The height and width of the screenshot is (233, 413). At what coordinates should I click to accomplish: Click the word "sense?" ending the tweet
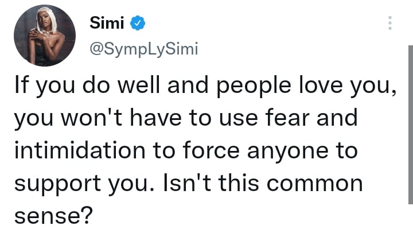[x=54, y=216]
